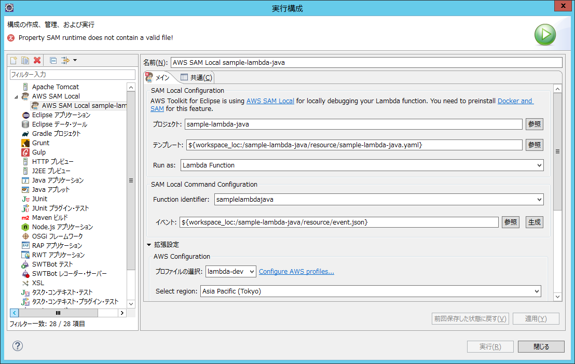Open the AWS SAM Local link

click(270, 101)
